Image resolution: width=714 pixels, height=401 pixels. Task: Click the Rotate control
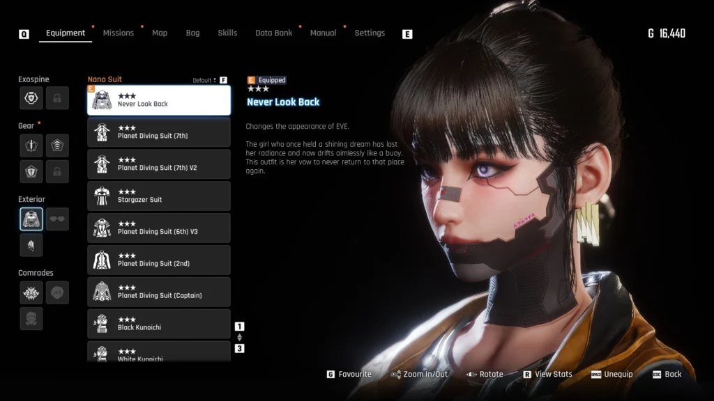[485, 374]
